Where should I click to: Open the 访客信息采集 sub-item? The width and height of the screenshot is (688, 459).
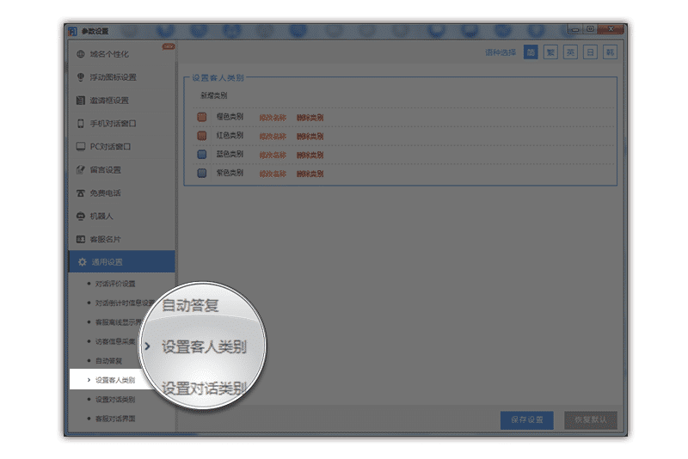(x=115, y=341)
